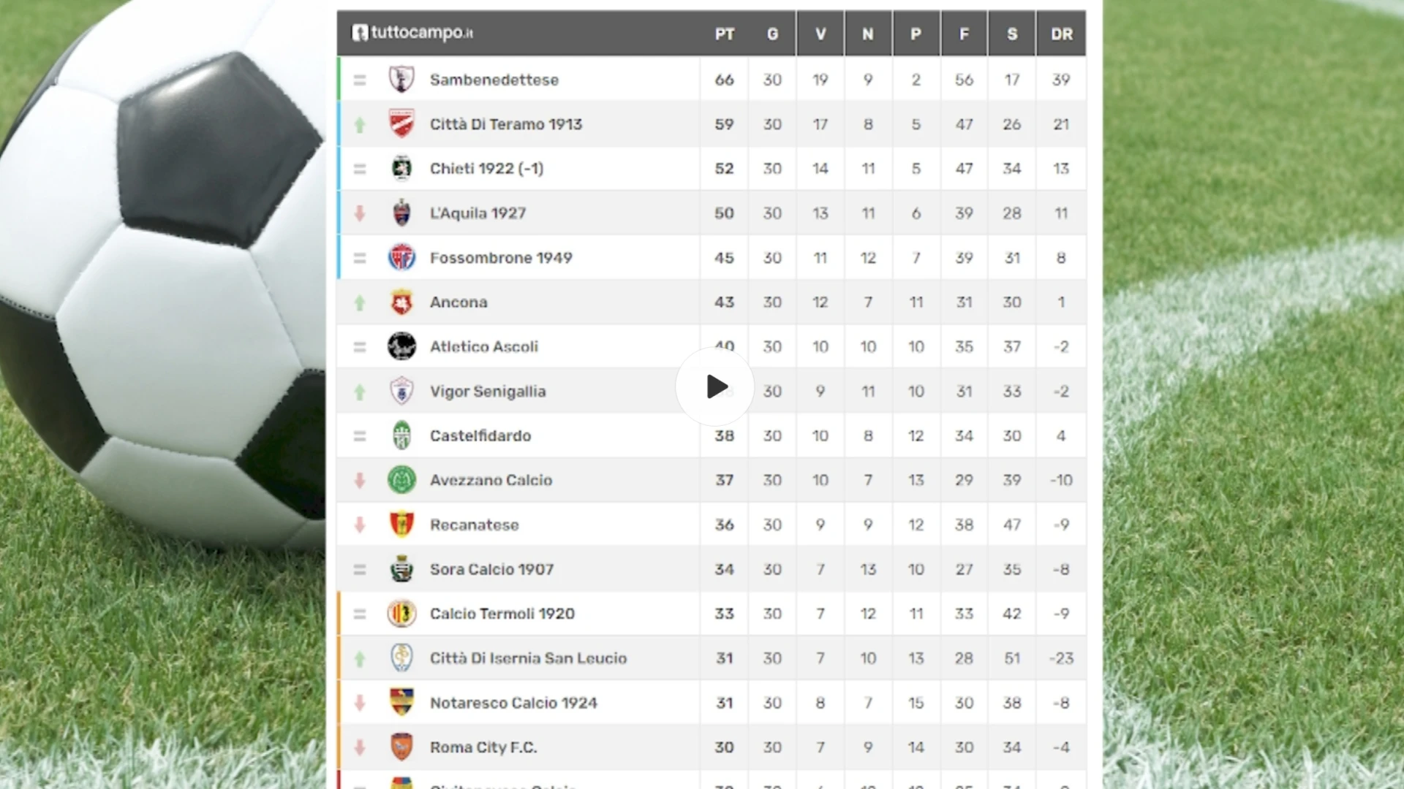Open the Recanatese yellow-red crest
1404x789 pixels.
[x=401, y=525]
